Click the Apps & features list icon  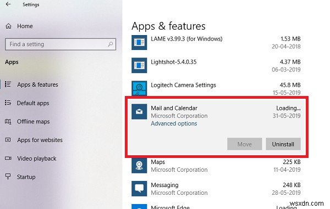pyautogui.click(x=8, y=84)
